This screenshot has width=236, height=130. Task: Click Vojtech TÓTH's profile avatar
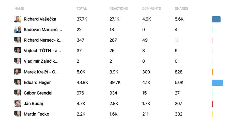pyautogui.click(x=18, y=51)
